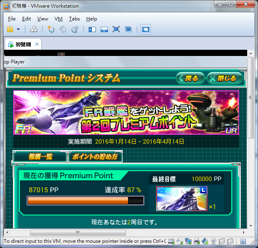Click the first USB device status icon
258x248 pixels.
pyautogui.click(x=222, y=241)
